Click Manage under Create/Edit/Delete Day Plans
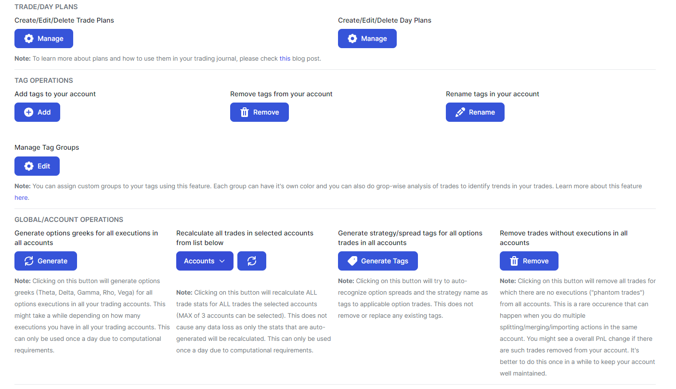The width and height of the screenshot is (676, 389). [x=367, y=39]
